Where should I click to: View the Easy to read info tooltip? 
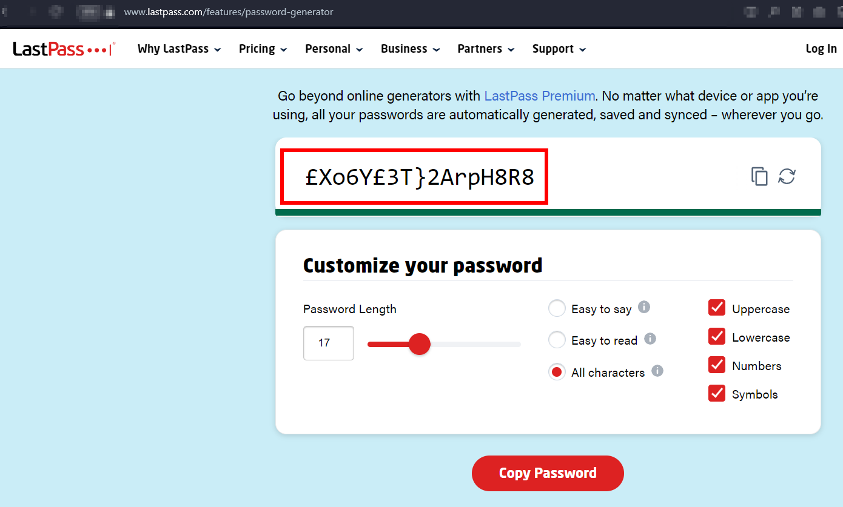coord(651,339)
